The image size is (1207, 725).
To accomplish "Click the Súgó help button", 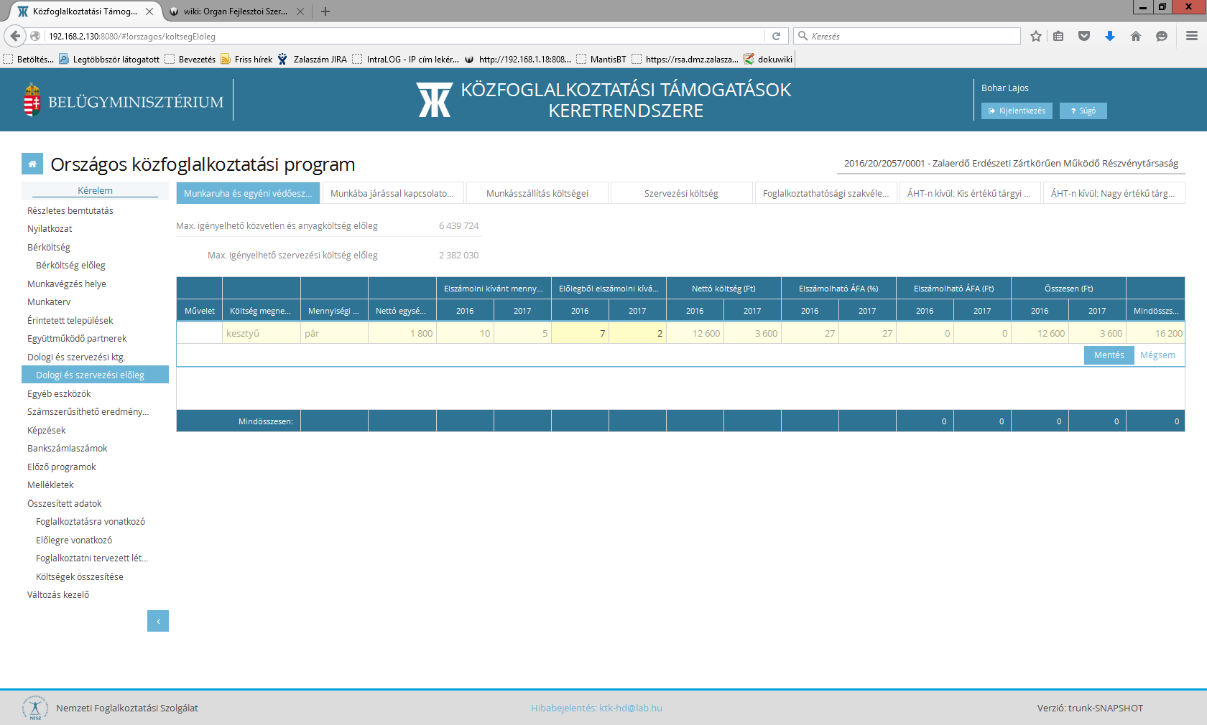I will pos(1083,111).
